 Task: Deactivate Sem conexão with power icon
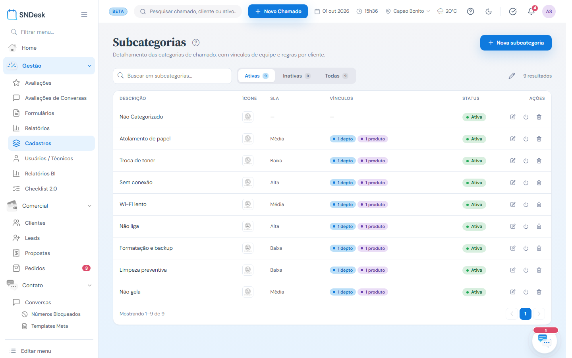point(526,183)
